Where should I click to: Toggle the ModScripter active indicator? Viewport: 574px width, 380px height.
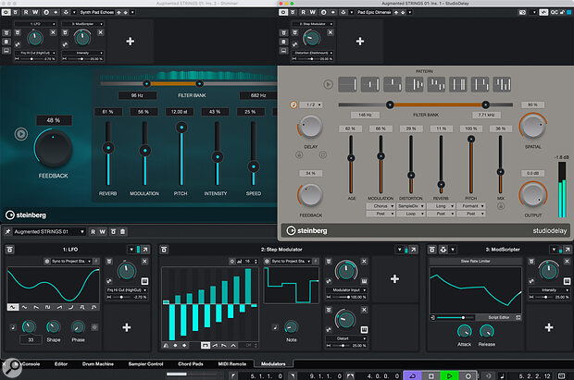pos(560,250)
